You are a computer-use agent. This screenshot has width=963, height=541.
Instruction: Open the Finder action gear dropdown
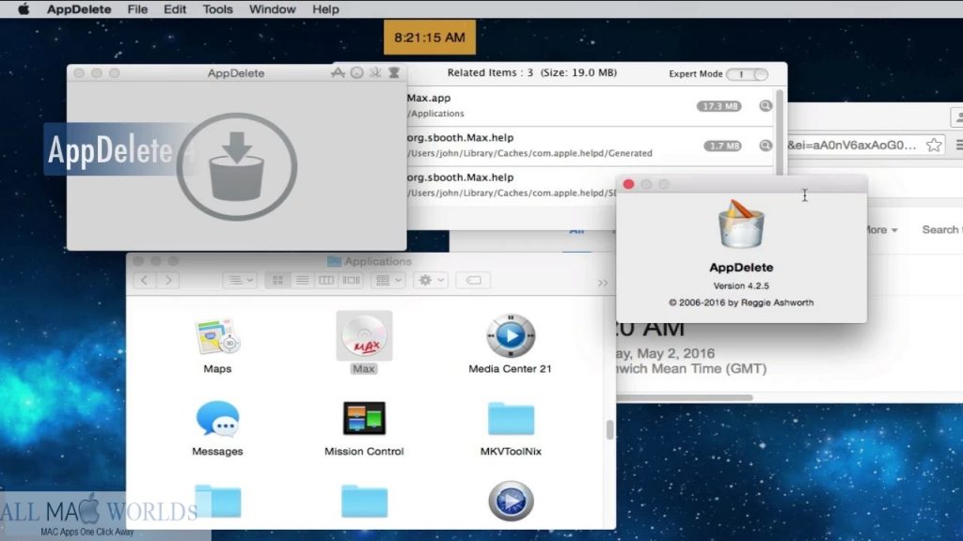coord(431,280)
